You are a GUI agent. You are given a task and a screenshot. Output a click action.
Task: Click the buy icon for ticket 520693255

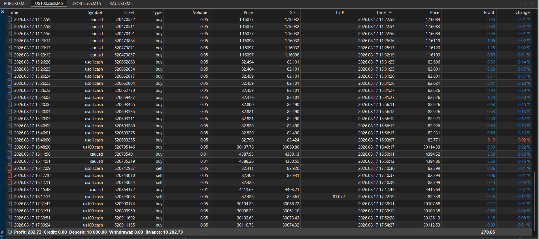coord(10,140)
